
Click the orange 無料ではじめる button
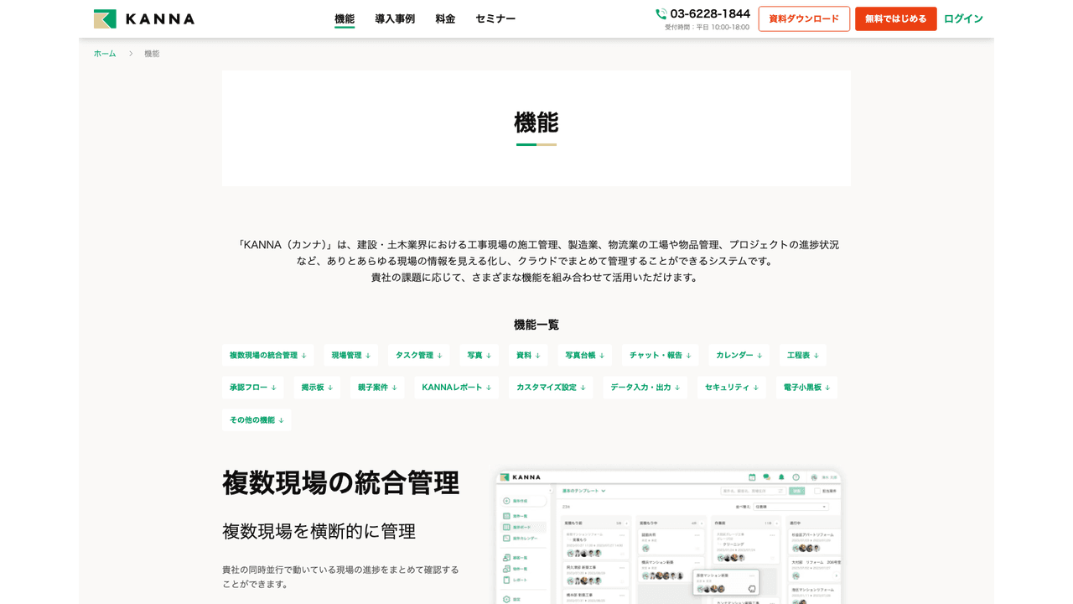coord(896,18)
